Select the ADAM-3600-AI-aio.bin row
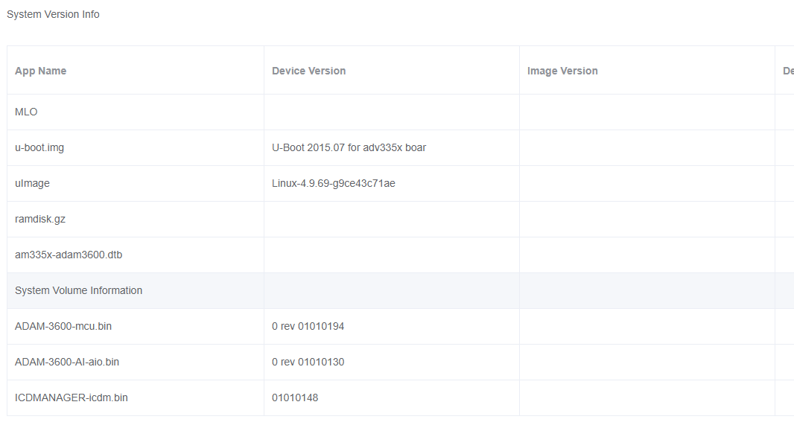Viewport: 794px width, 428px height. click(x=67, y=362)
